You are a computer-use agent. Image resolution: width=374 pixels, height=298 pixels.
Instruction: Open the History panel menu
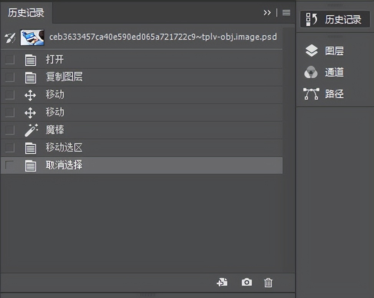click(286, 12)
